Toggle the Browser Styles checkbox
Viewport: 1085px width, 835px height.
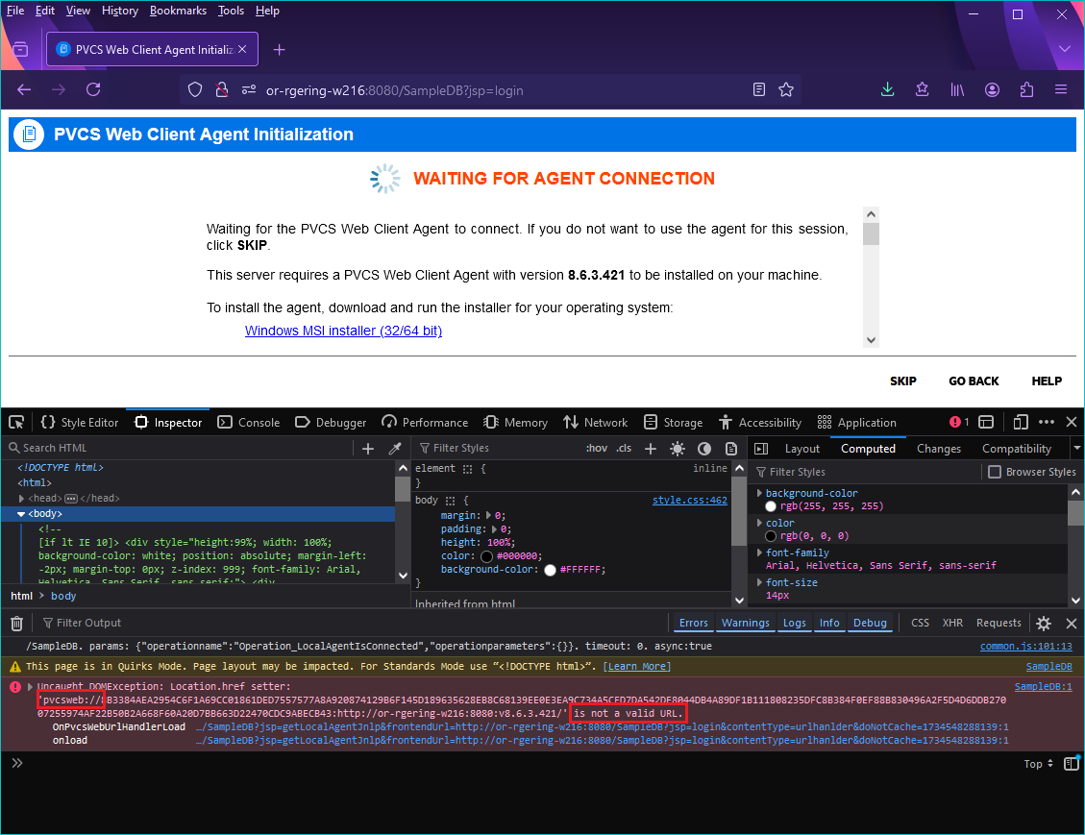(995, 471)
